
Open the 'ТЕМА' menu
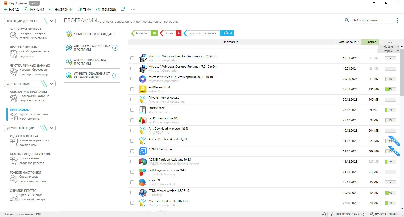pyautogui.click(x=84, y=10)
